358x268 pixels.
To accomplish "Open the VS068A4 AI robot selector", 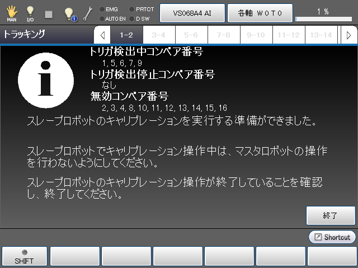I will tap(192, 12).
